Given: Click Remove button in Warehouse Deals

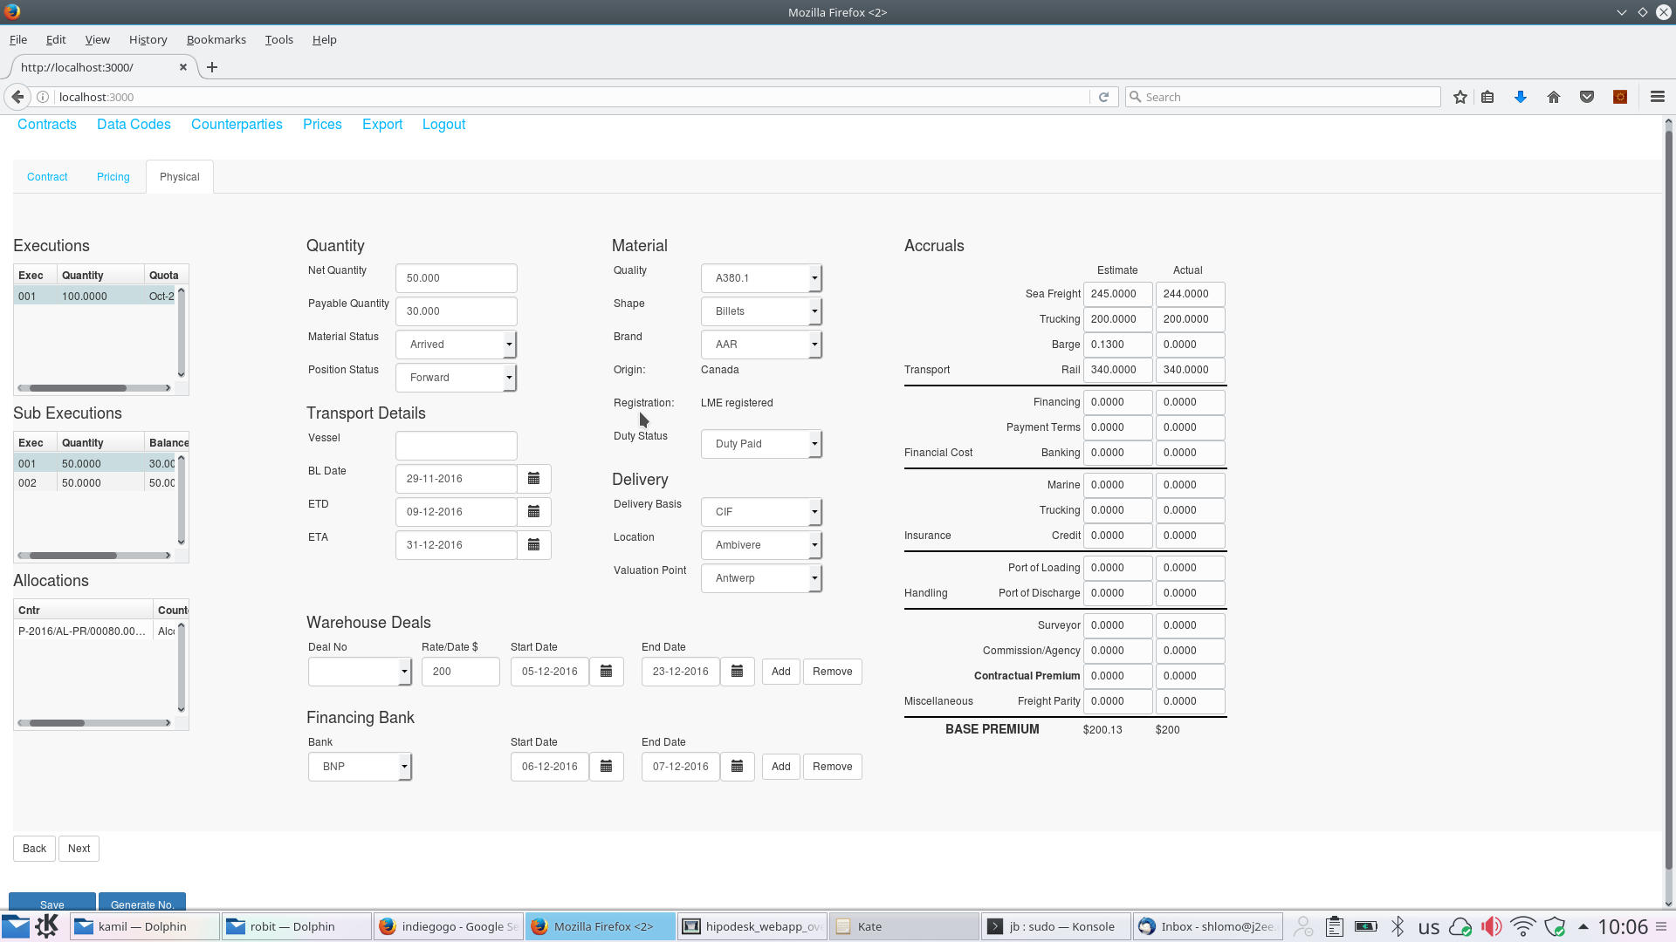Looking at the screenshot, I should [832, 672].
